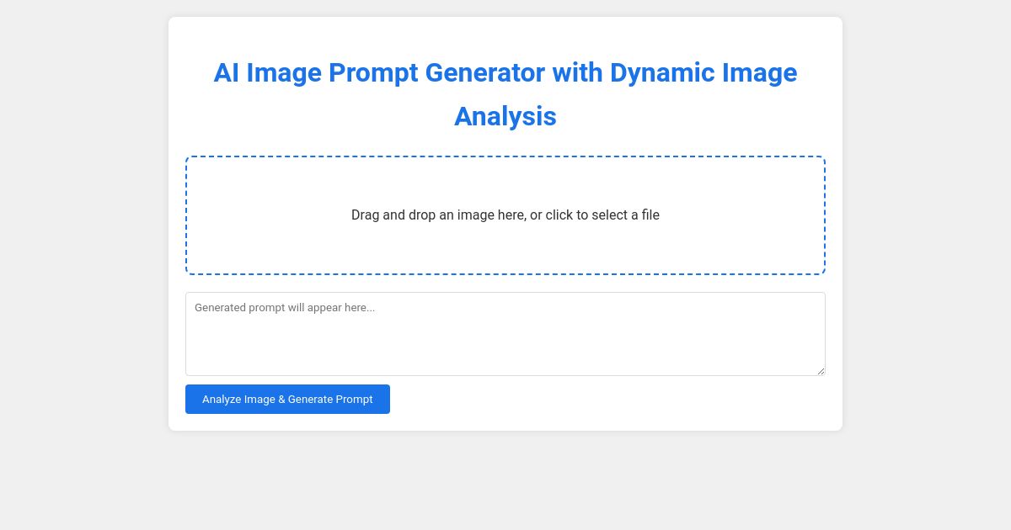Focus the generated prompt text area
Viewport: 1011px width, 530px height.
click(x=505, y=334)
